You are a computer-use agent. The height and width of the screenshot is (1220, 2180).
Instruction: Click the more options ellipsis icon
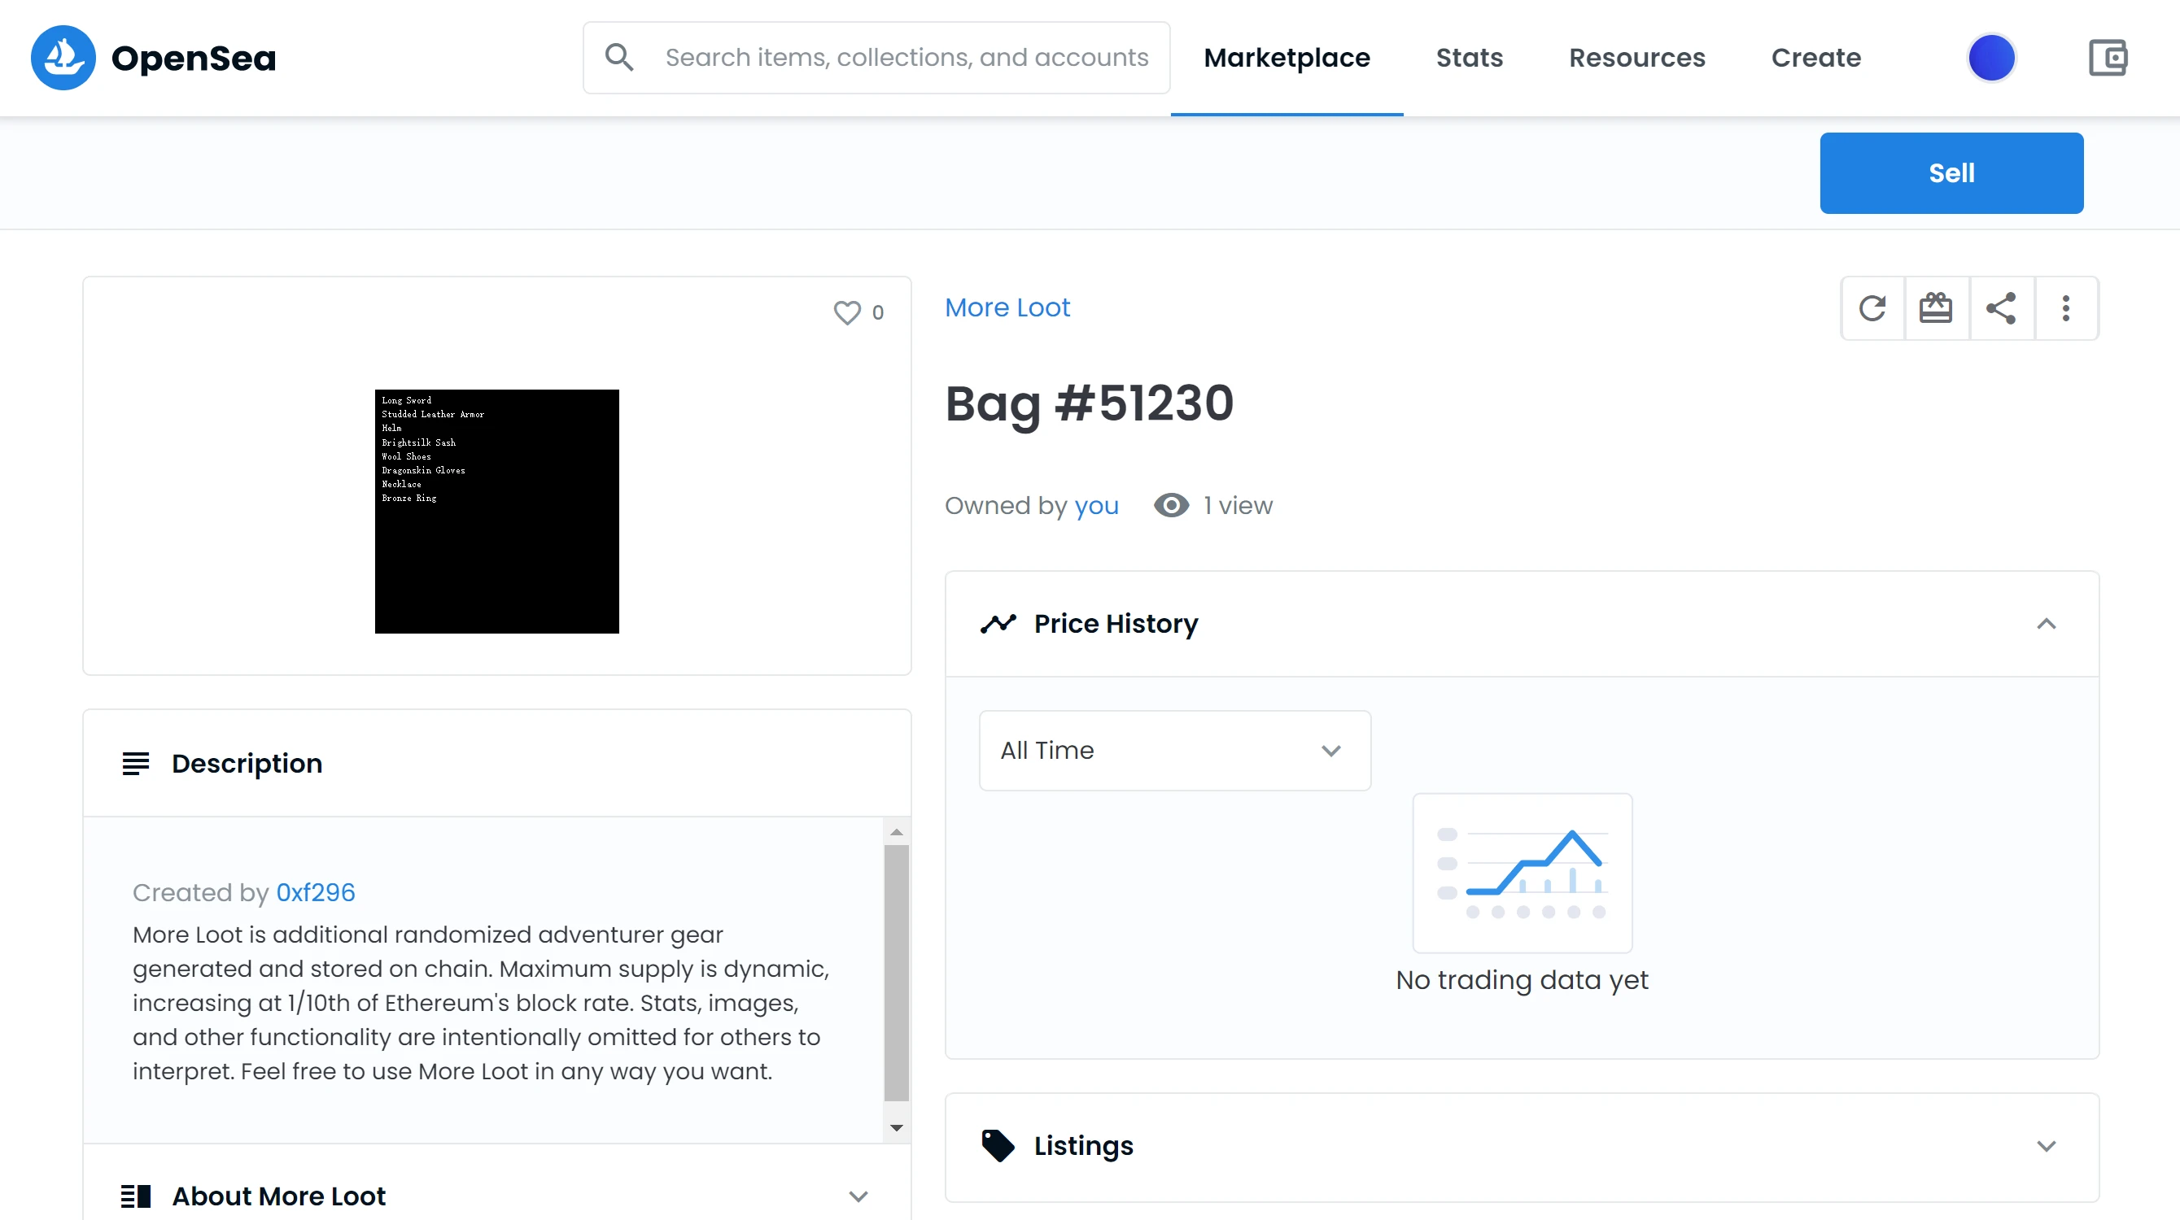coord(2068,308)
